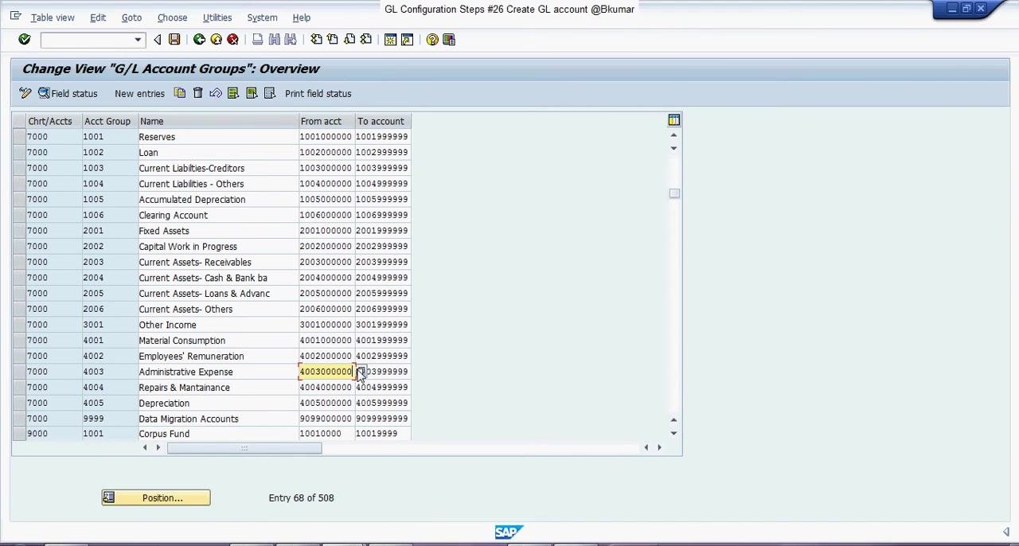Screen dimensions: 1019x546
Task: Go to First Page icon
Action: 316,40
